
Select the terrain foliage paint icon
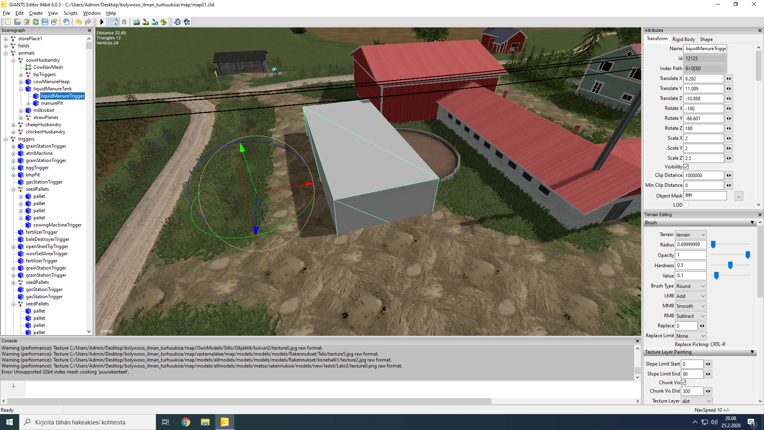[x=164, y=22]
